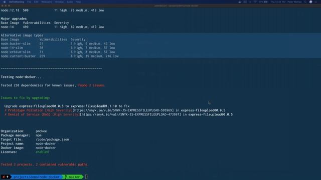The height and width of the screenshot is (180, 321).
Task: Click the /code/package.json target file path
Action: coord(52,139)
